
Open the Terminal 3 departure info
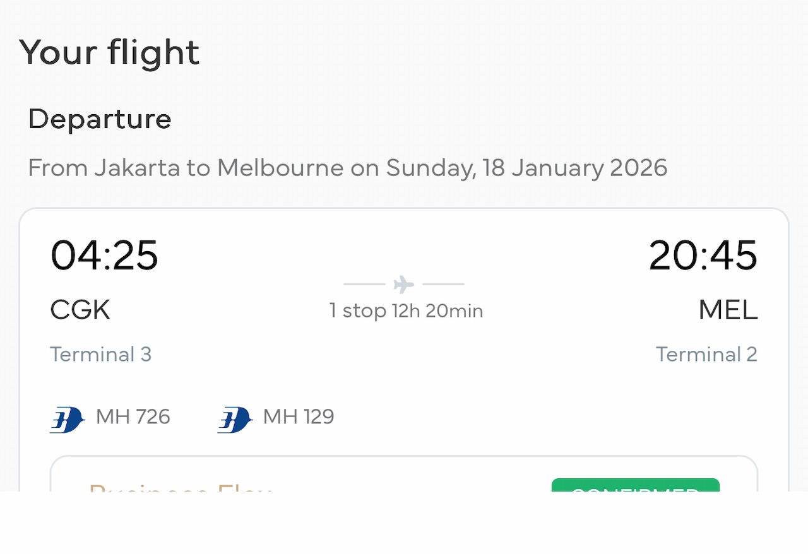click(101, 355)
